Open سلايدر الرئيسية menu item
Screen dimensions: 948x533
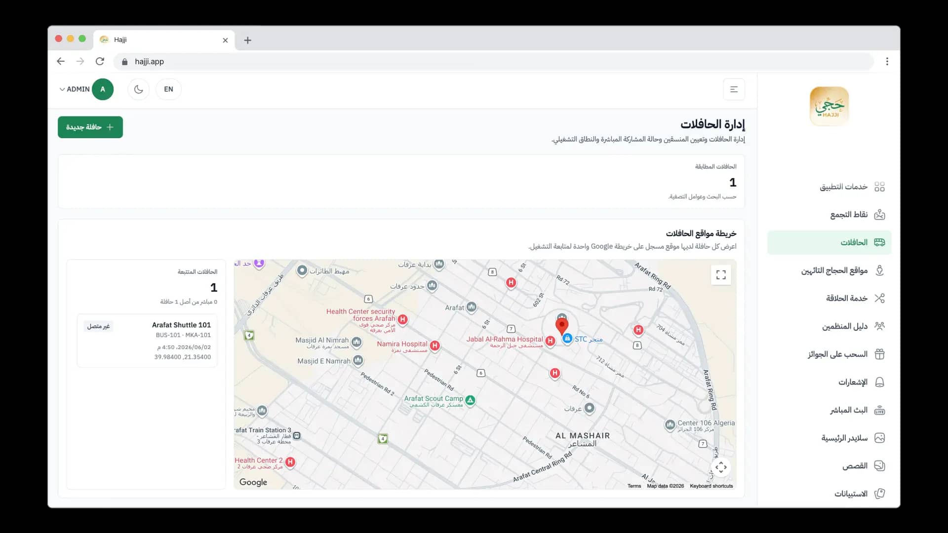pyautogui.click(x=829, y=438)
